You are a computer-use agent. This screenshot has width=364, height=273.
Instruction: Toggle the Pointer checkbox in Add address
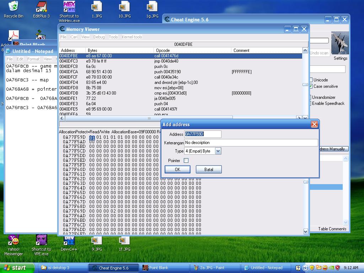(x=186, y=160)
